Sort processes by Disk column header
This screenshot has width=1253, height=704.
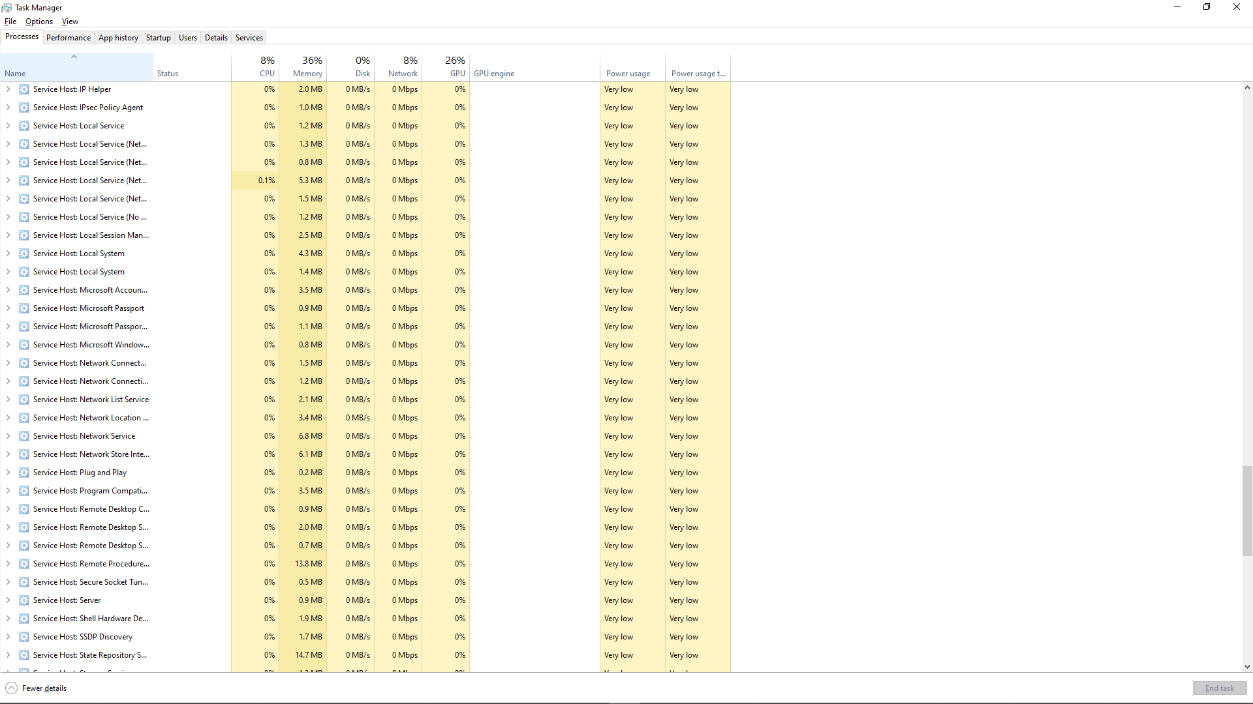350,66
